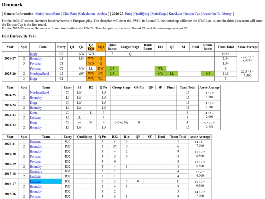This screenshot has width=265, height=199.
Task: Click the 22.5 / 3 = 7.500 average
Action: 248,73
